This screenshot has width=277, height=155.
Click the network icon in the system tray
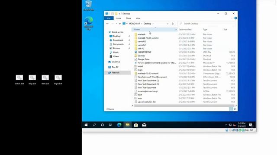230,125
